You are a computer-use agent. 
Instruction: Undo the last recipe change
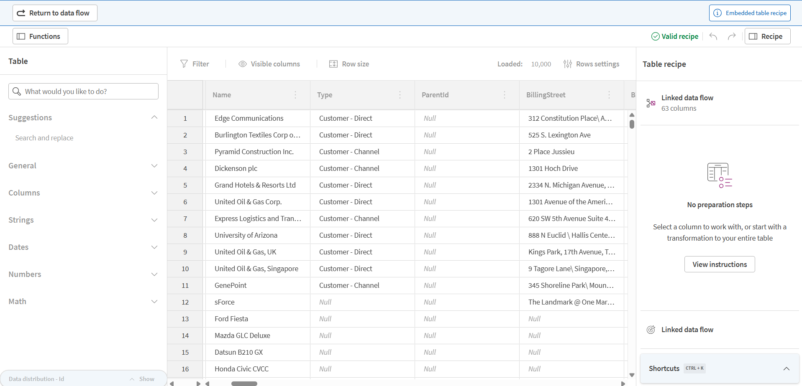pyautogui.click(x=713, y=36)
